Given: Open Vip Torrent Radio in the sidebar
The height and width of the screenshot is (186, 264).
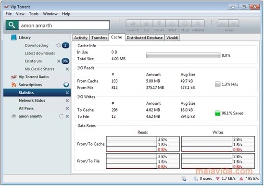Looking at the screenshot, I should 34,77.
